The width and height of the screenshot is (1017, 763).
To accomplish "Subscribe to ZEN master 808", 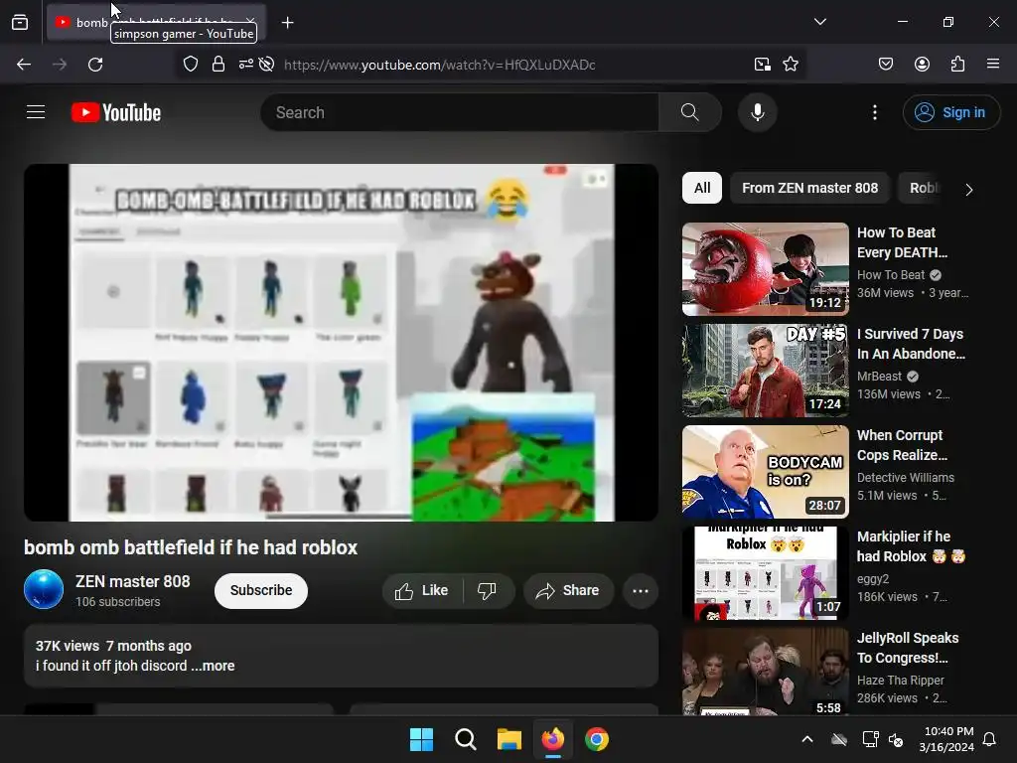I will (261, 590).
